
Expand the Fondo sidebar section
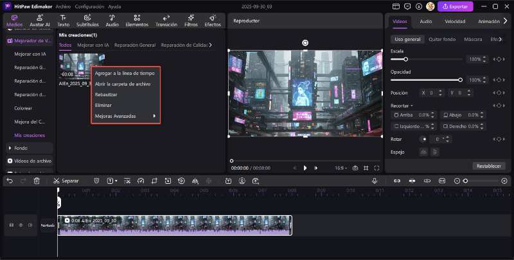tap(21, 148)
